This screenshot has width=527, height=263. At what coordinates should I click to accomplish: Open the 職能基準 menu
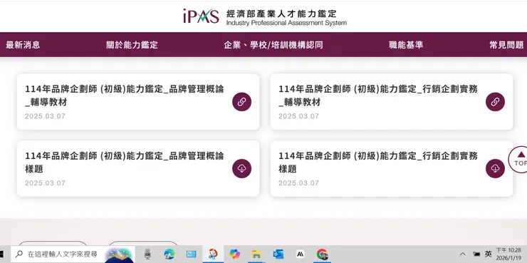click(x=406, y=45)
